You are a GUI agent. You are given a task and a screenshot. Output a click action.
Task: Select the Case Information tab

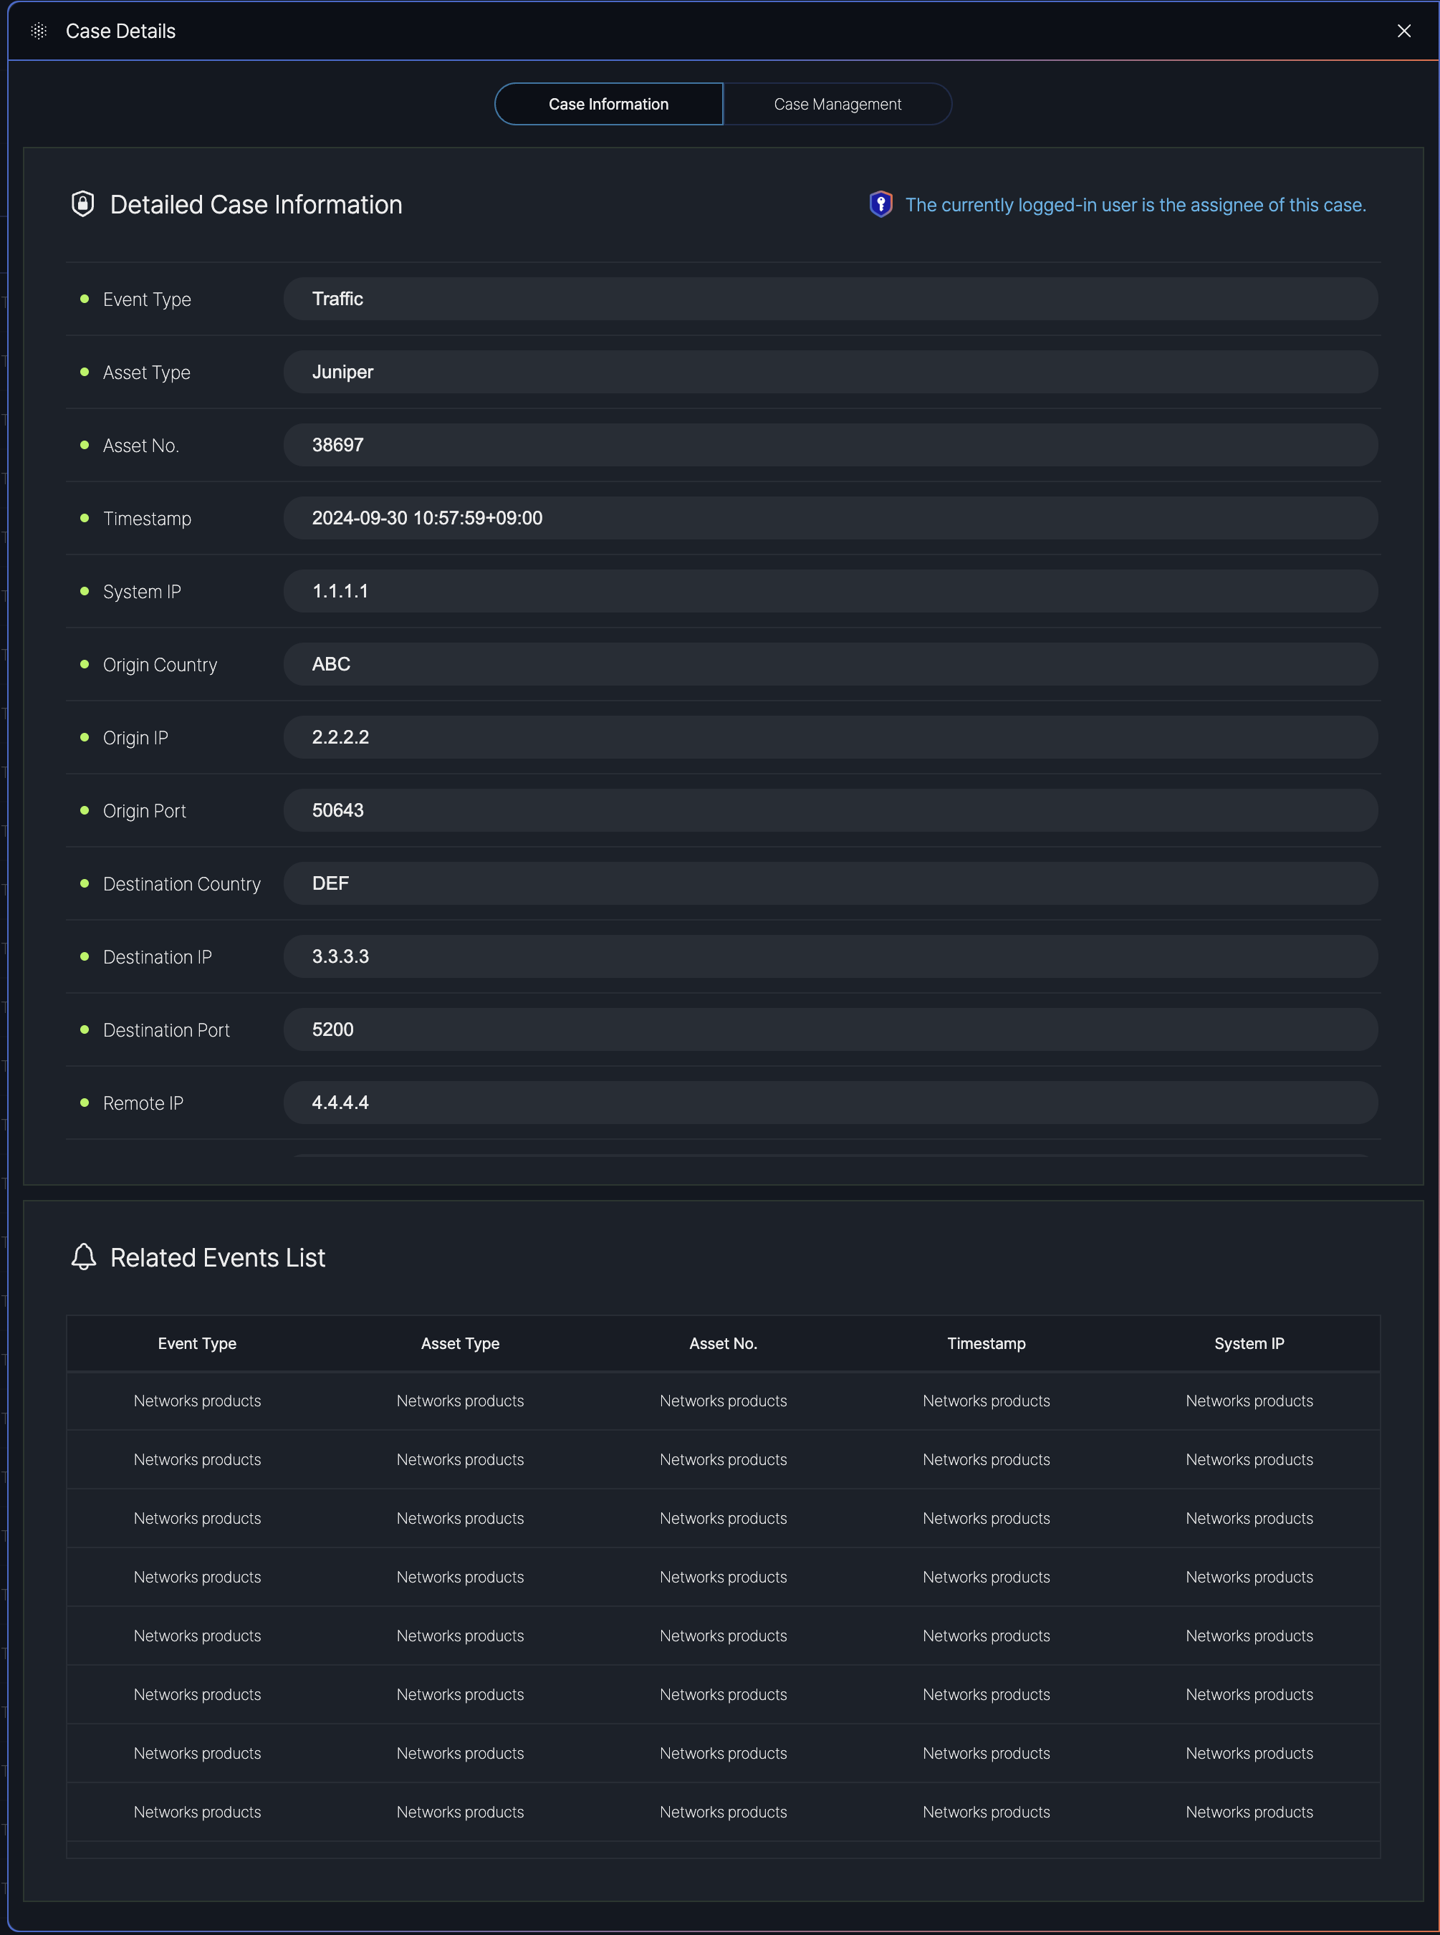pyautogui.click(x=608, y=104)
